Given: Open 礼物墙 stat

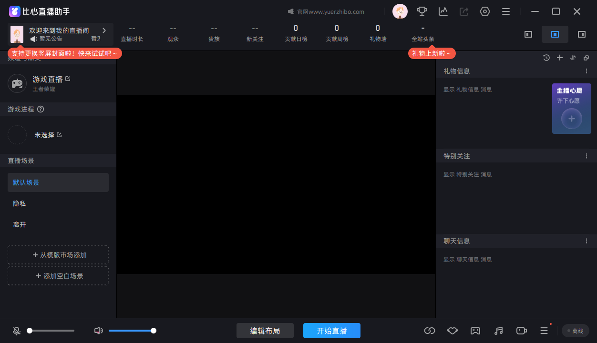Looking at the screenshot, I should 378,33.
